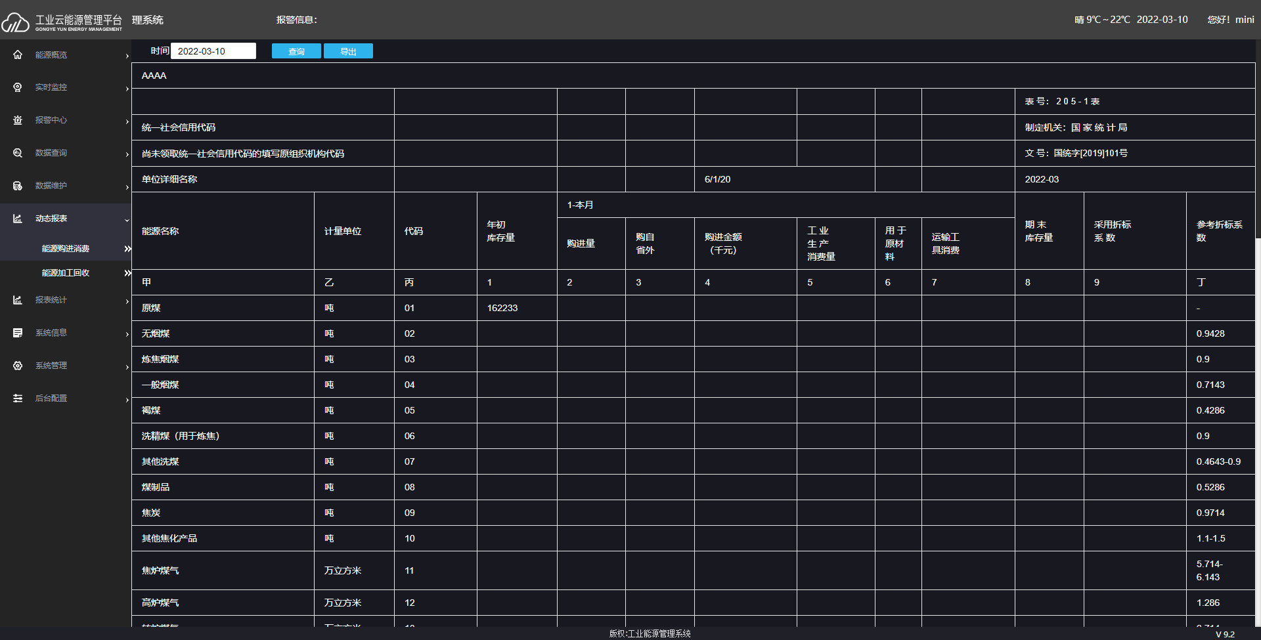Click the webcam icon beside 实时监控

pos(18,87)
